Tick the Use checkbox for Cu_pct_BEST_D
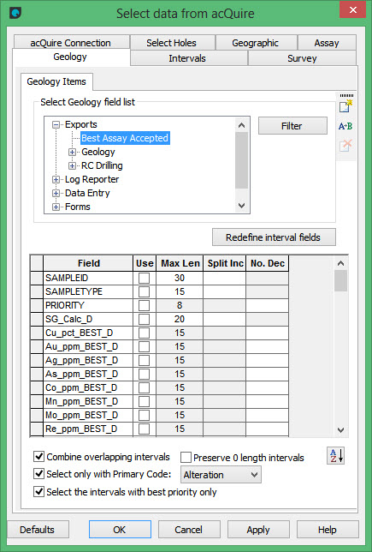This screenshot has height=552, width=372. (144, 333)
